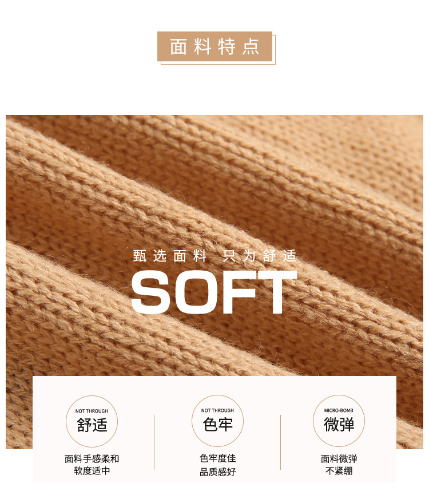Click the 舒适 circle badge
This screenshot has width=429, height=503.
92,421
